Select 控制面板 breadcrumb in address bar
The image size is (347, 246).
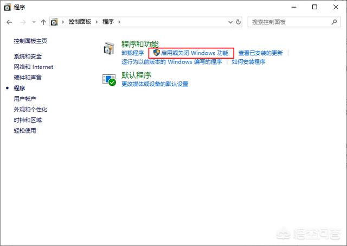pos(80,22)
